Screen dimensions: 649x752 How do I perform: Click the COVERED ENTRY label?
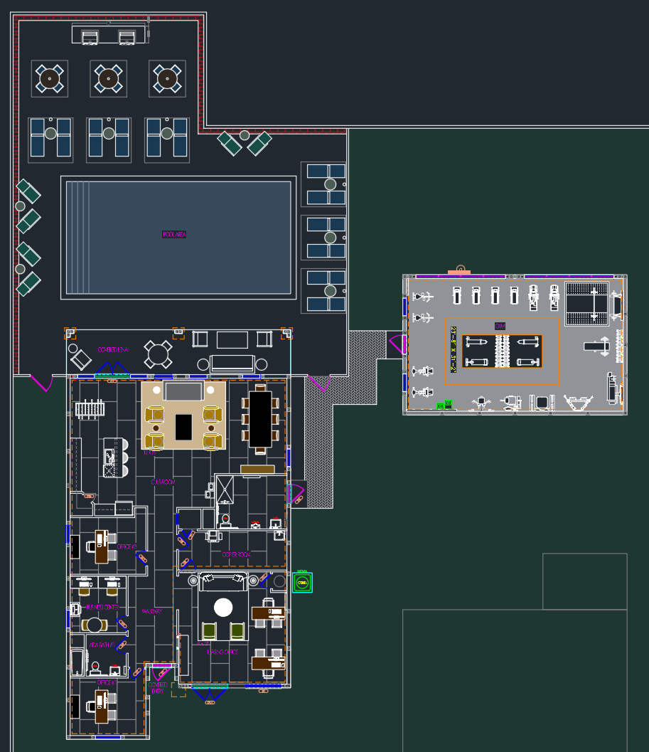pos(157,687)
